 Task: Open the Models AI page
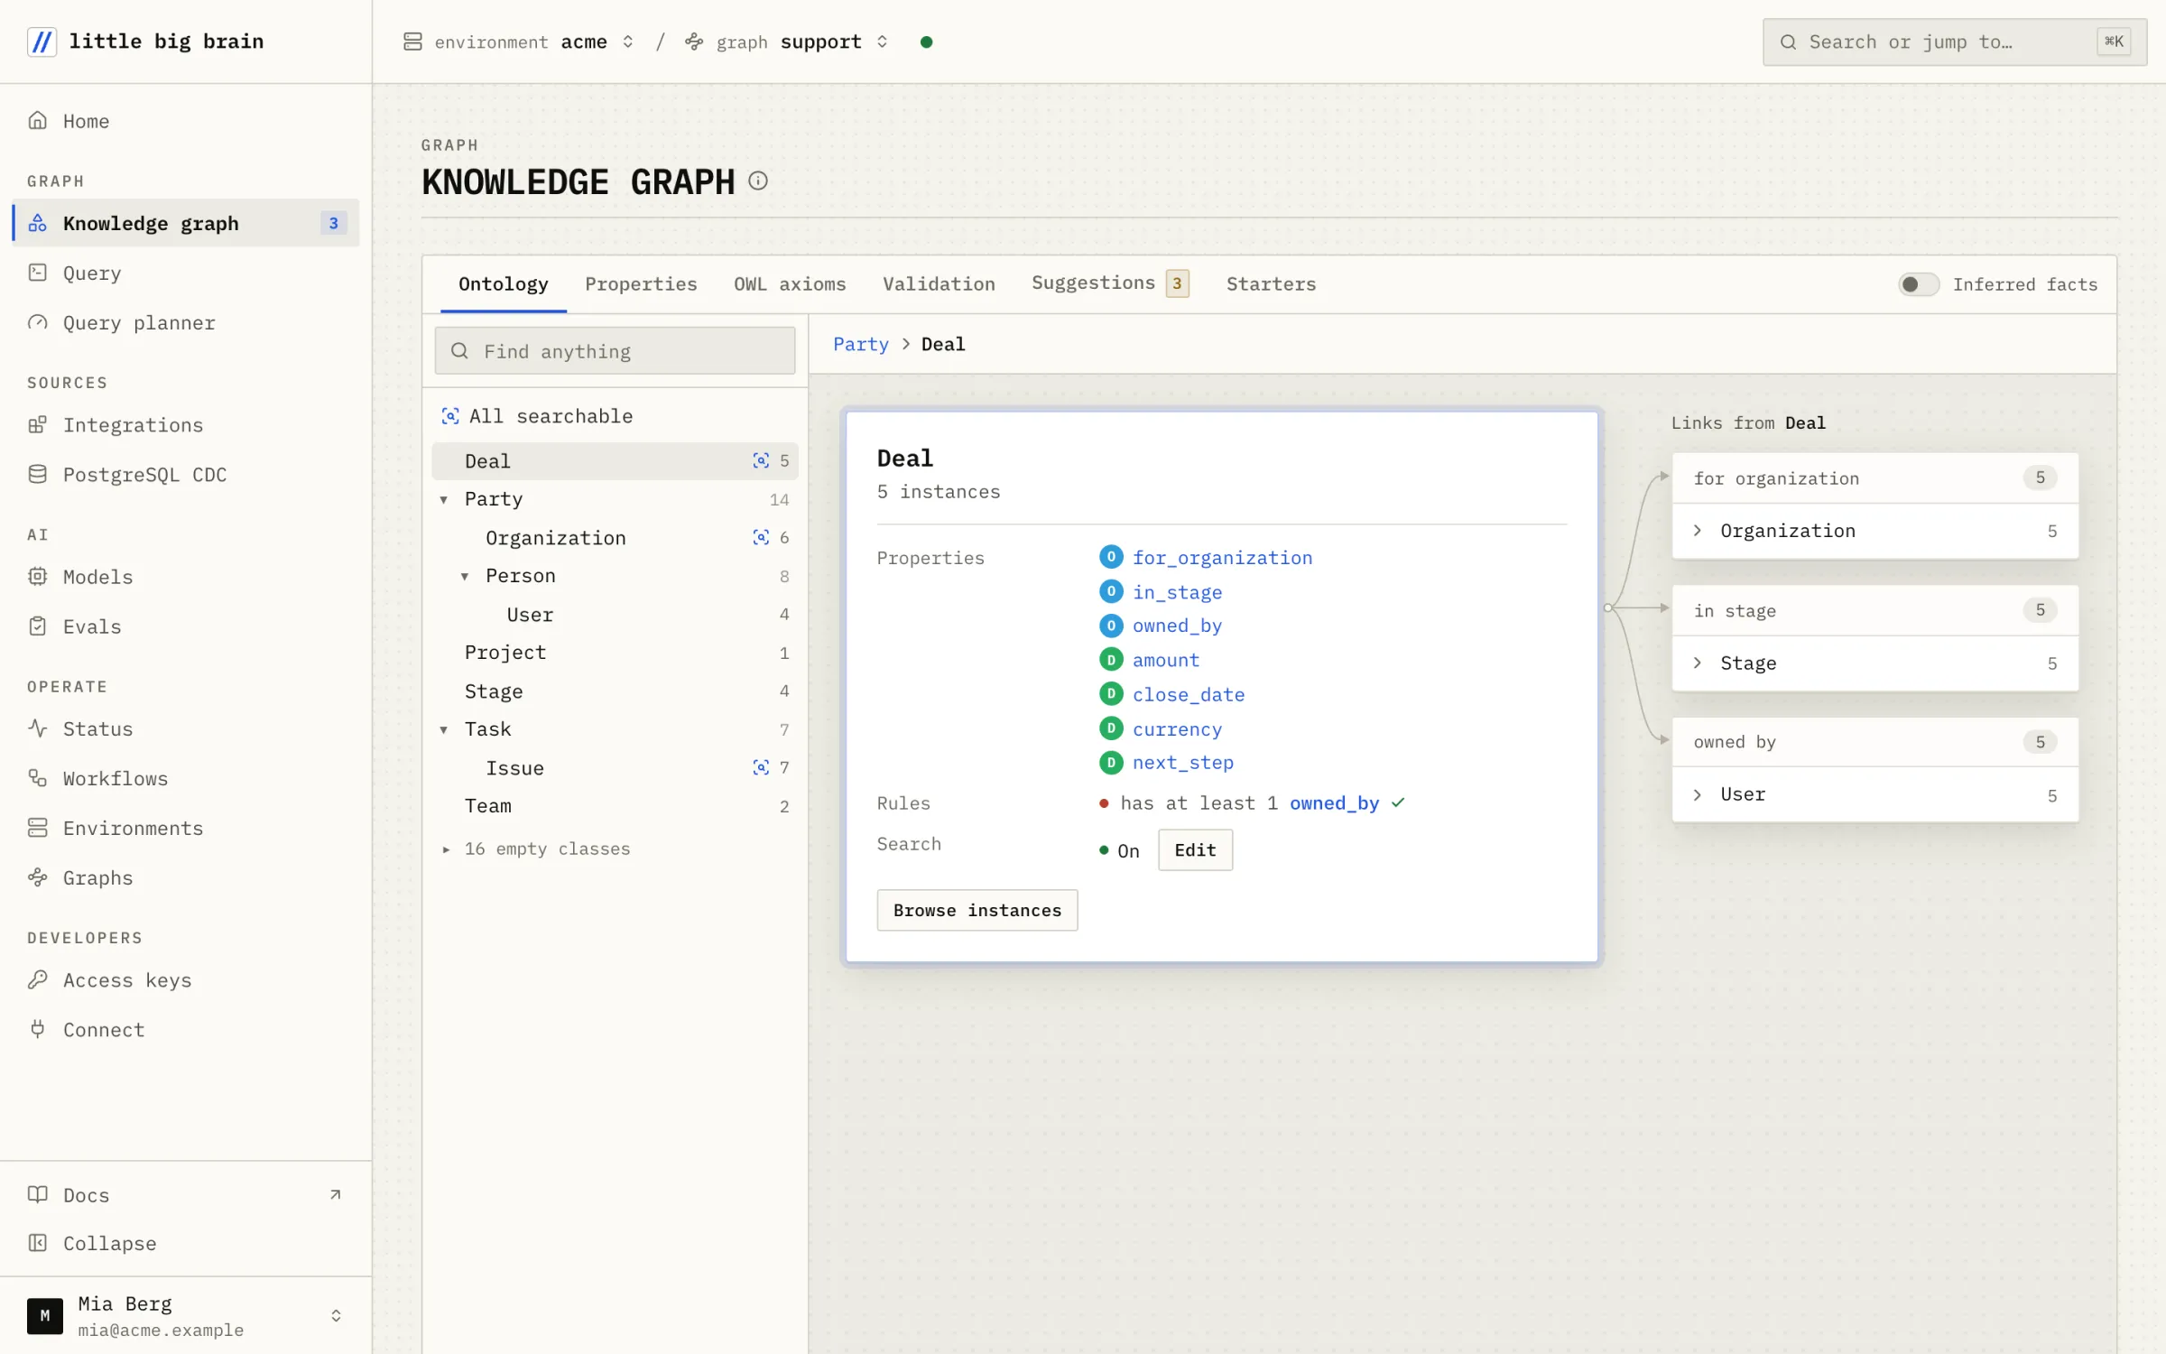[x=185, y=577]
